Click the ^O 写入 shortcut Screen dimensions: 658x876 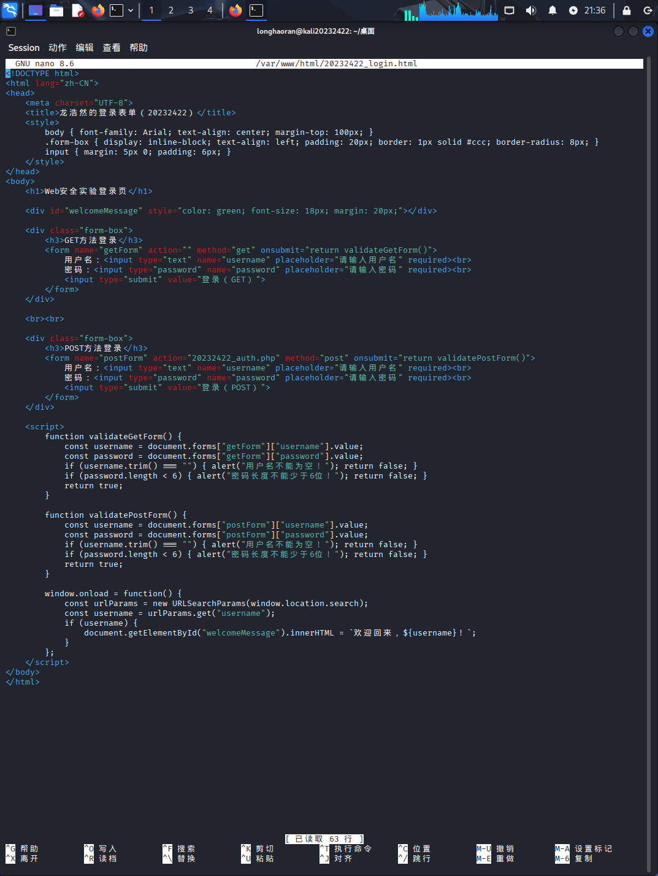coord(101,849)
